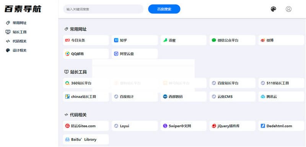This screenshot has width=306, height=147.
Task: Click the 5118站长工具 globe icon
Action: [x=263, y=83]
